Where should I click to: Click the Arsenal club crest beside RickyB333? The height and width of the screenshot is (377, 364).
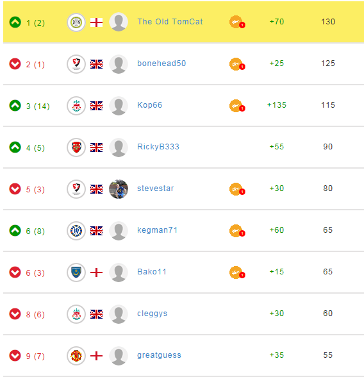click(x=76, y=147)
